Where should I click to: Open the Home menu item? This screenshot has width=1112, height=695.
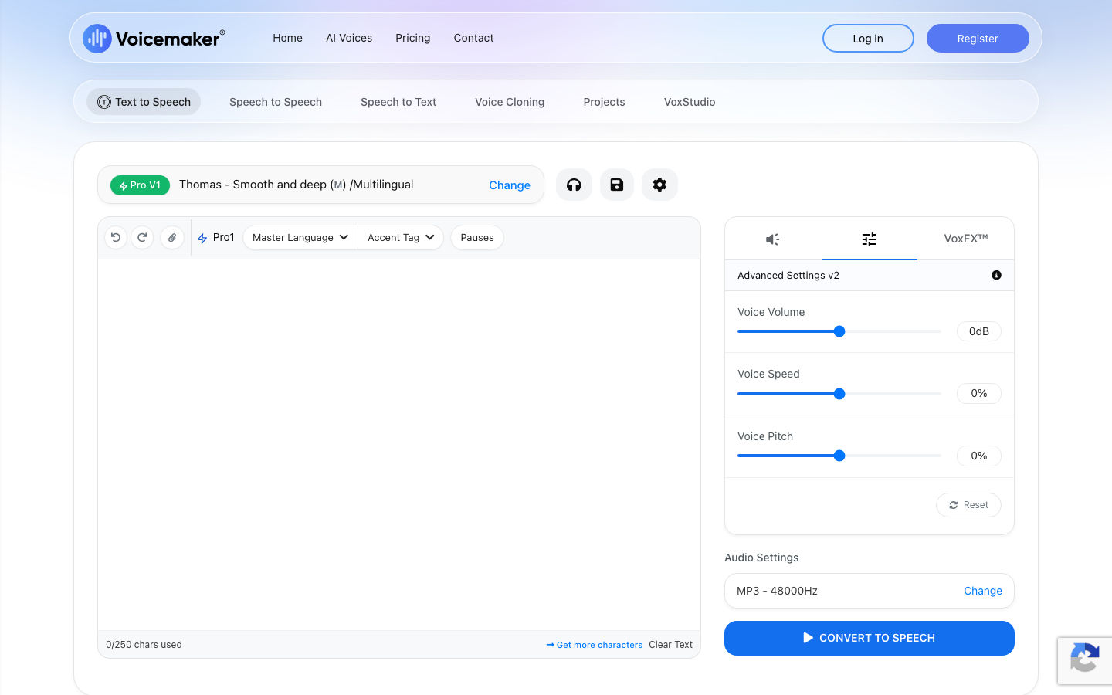click(287, 38)
